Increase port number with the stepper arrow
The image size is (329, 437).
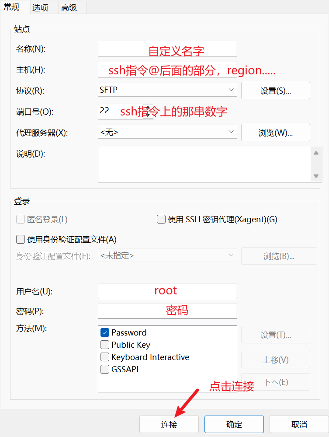coord(148,108)
